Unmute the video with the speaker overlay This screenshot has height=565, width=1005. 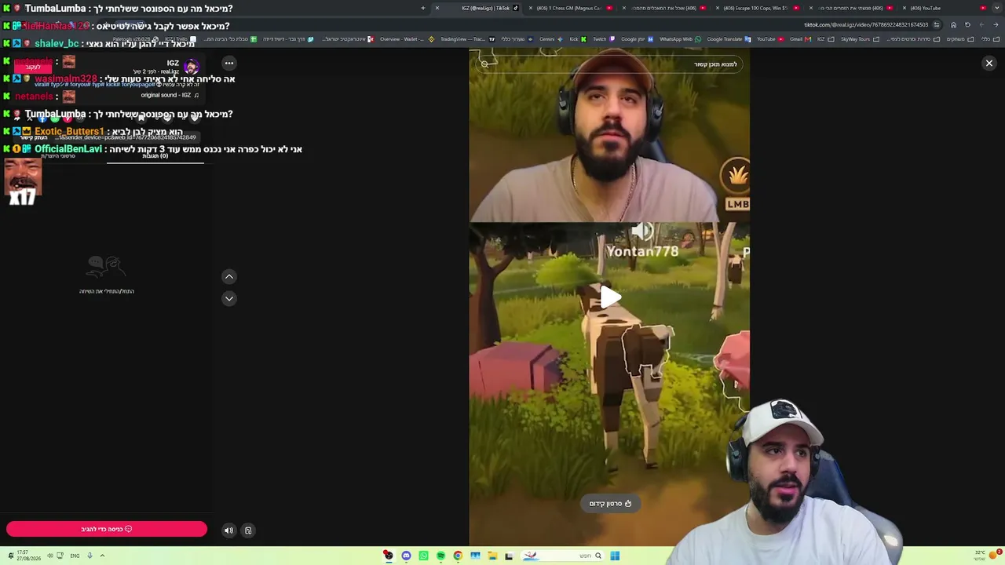click(642, 231)
